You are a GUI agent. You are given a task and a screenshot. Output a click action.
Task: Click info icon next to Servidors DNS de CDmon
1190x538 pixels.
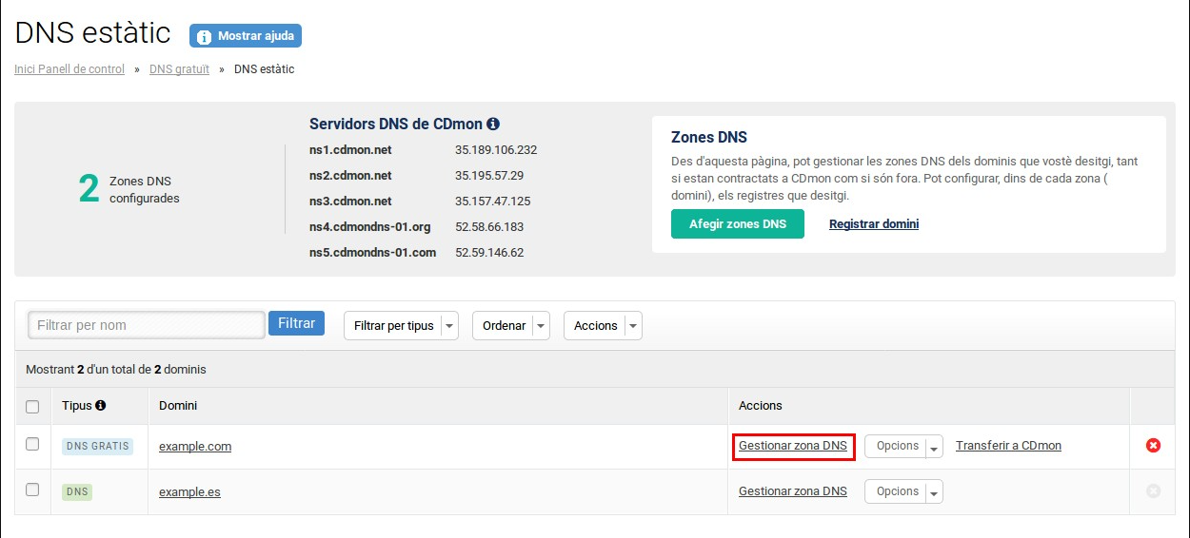click(493, 125)
